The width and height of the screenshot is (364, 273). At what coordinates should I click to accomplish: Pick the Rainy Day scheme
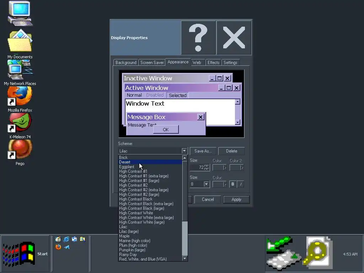point(150,255)
